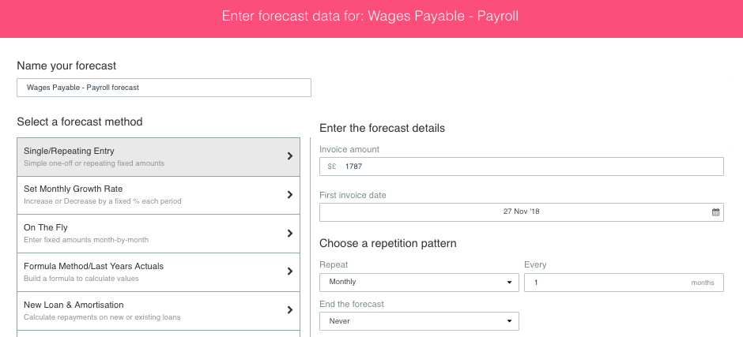Click the forecast name input field
The width and height of the screenshot is (743, 337).
tap(164, 88)
